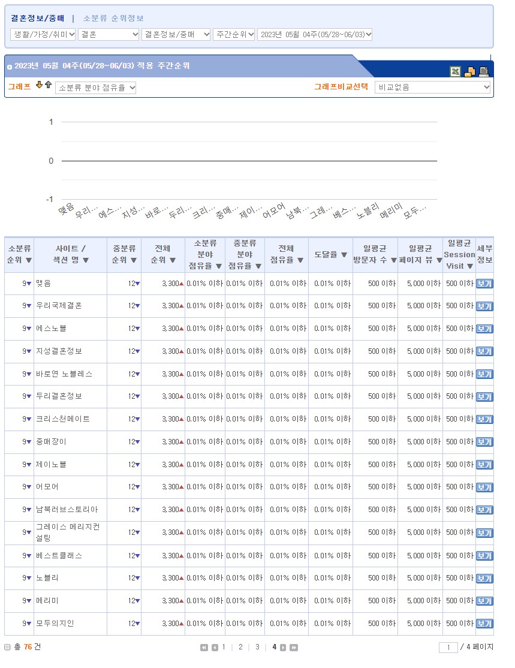The width and height of the screenshot is (515, 668).
Task: Jump to the last page arrow
Action: 294,648
